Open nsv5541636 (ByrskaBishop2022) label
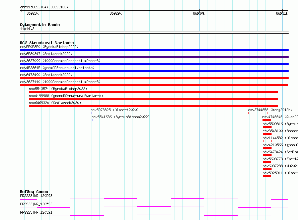298x220 pixels. click(121, 117)
